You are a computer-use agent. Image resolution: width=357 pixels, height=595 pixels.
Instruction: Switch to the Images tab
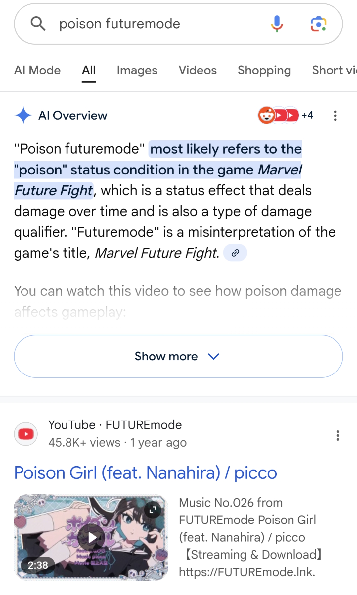coord(137,70)
